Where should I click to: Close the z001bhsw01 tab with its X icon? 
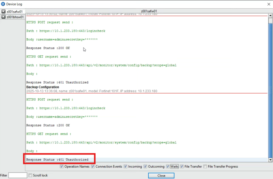coord(3,17)
